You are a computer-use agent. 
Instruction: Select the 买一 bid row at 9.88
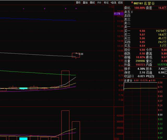[x=145, y=31]
